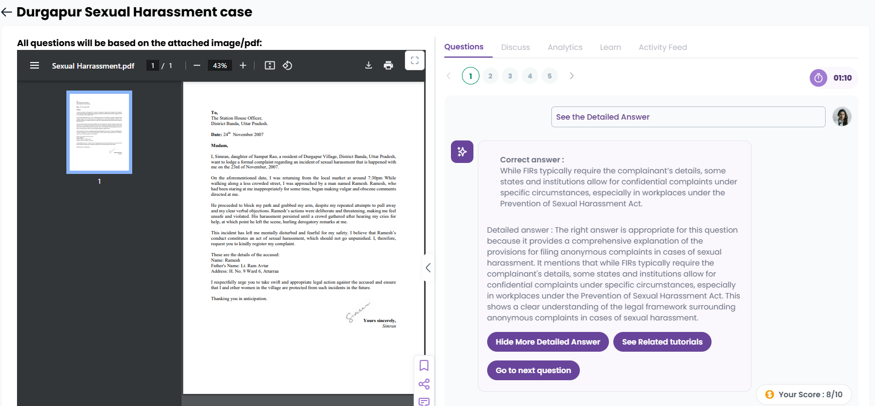Download the Sexual Harrassment PDF

click(369, 65)
